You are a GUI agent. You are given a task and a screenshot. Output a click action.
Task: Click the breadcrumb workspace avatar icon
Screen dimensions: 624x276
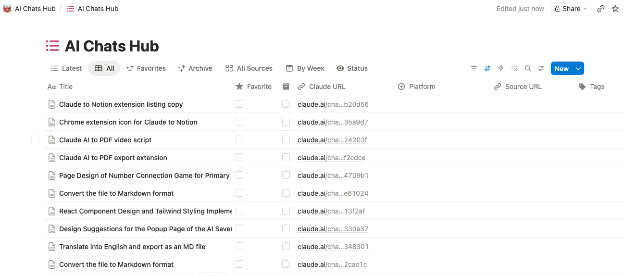(7, 9)
